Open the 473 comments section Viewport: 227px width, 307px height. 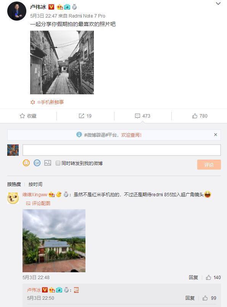click(x=143, y=116)
